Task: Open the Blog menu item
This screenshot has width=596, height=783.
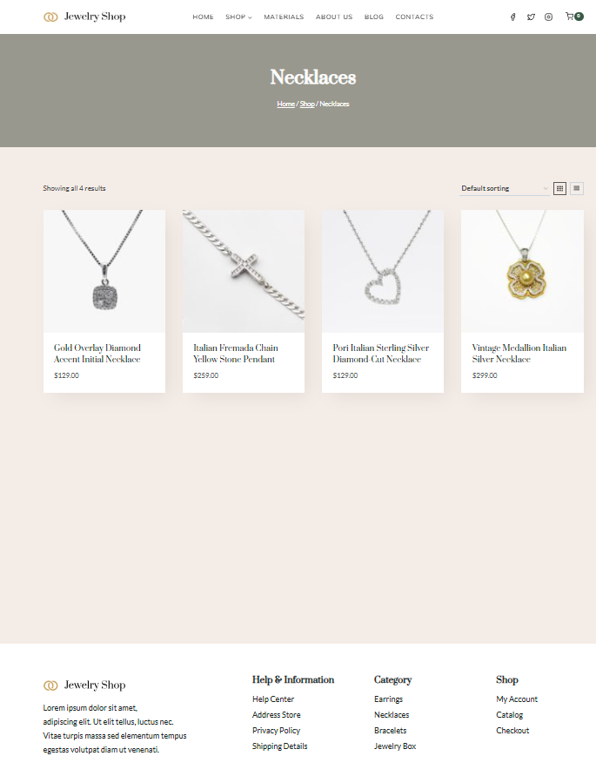Action: [x=374, y=17]
